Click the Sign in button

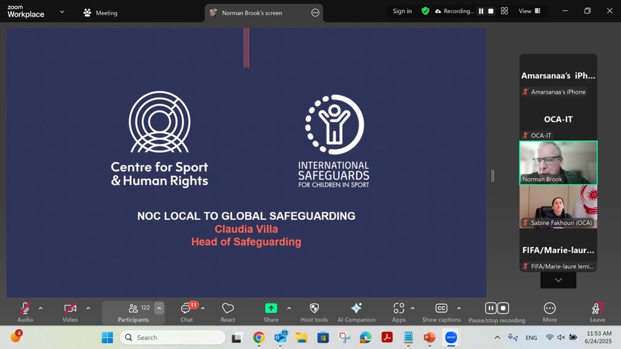point(402,11)
